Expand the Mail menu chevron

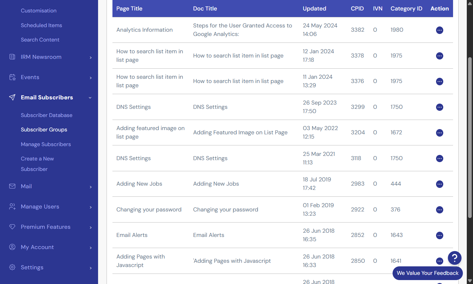pyautogui.click(x=91, y=187)
